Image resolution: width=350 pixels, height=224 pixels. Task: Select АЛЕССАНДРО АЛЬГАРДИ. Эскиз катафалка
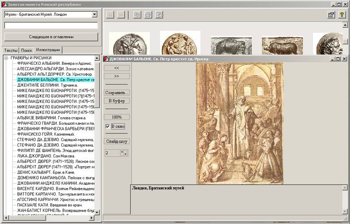click(56, 69)
